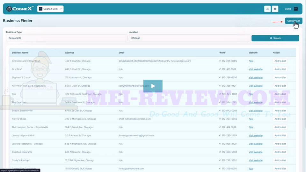Click the monitor icon in header
306x172 pixels.
click(267, 9)
